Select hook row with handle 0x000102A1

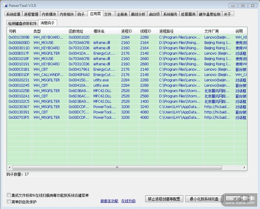tap(127, 96)
